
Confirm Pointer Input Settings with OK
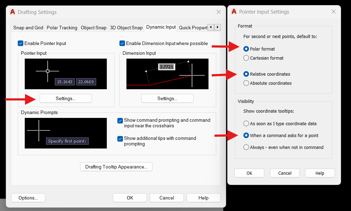249,173
